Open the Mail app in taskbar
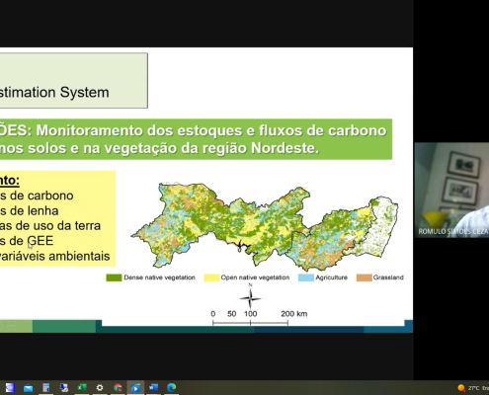Image resolution: width=489 pixels, height=395 pixels. pyautogui.click(x=29, y=388)
